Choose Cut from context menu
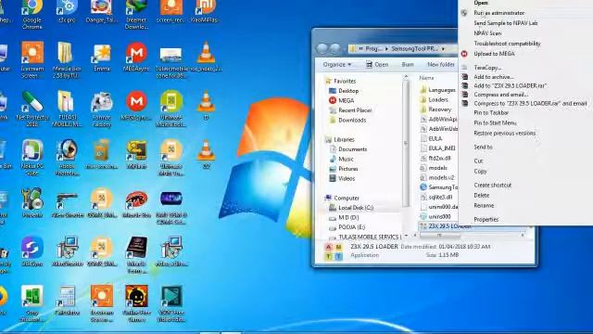The width and height of the screenshot is (593, 334). click(x=478, y=161)
